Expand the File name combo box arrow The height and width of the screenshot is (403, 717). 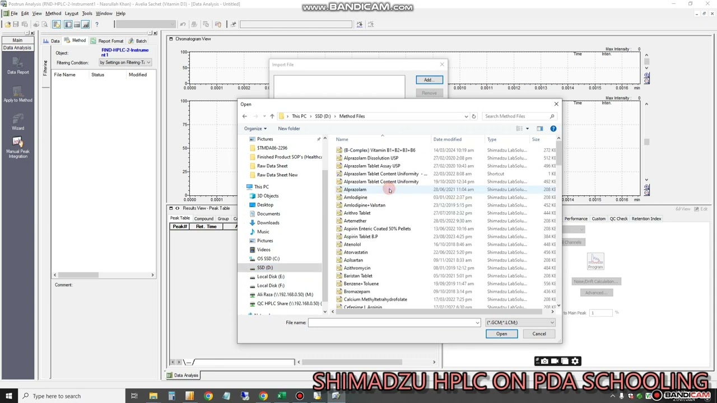(x=477, y=322)
